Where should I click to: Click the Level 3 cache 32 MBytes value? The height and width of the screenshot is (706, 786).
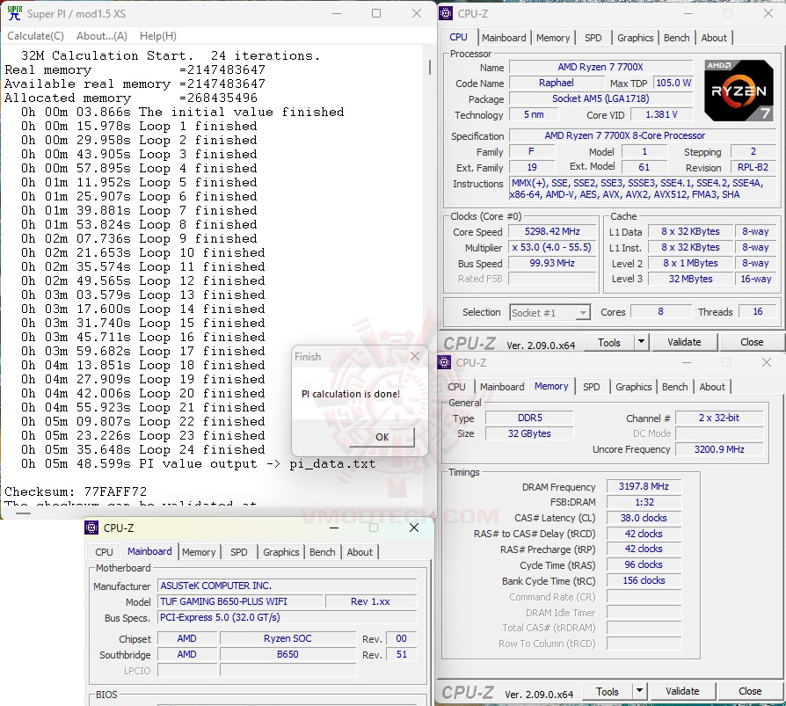click(x=690, y=279)
